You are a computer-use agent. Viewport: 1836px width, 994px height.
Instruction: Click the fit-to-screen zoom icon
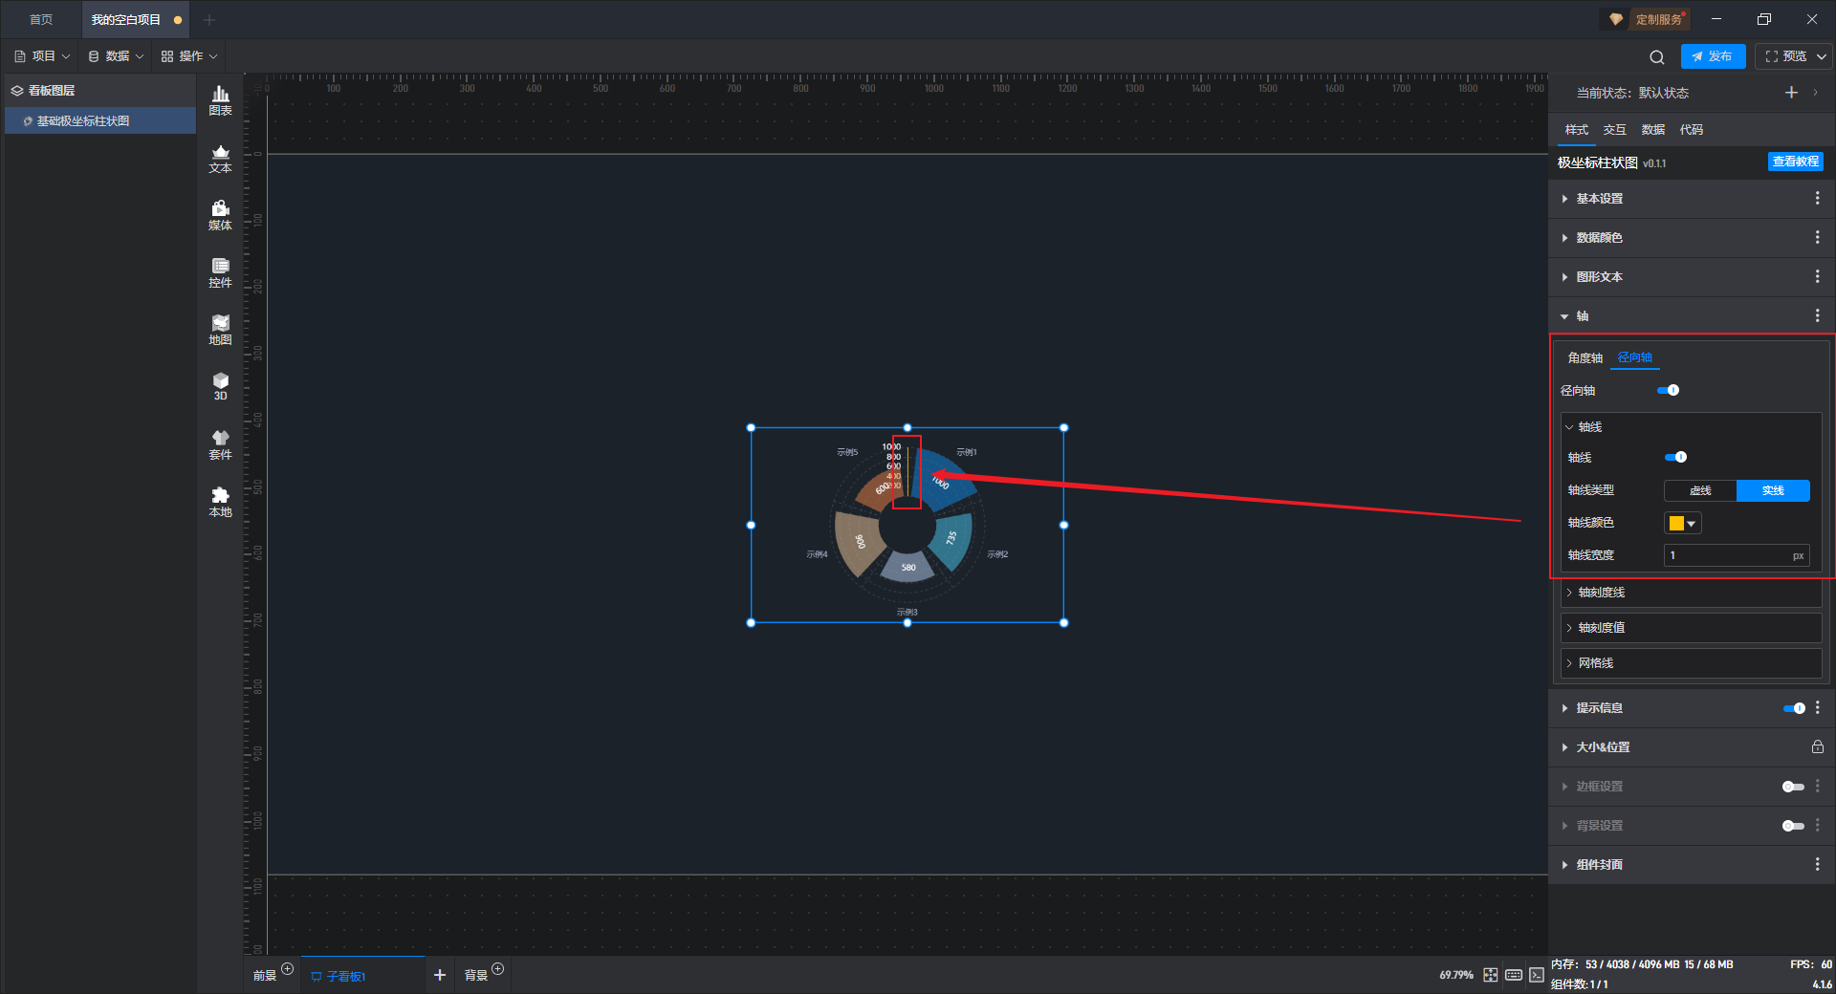[1490, 975]
